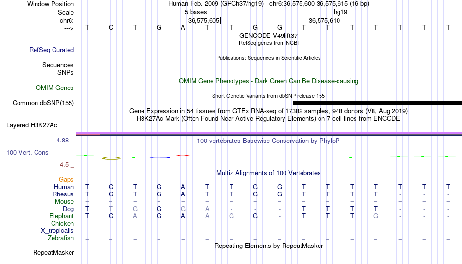Click the hg19 label beside scale bar
The width and height of the screenshot is (462, 264).
(x=340, y=12)
